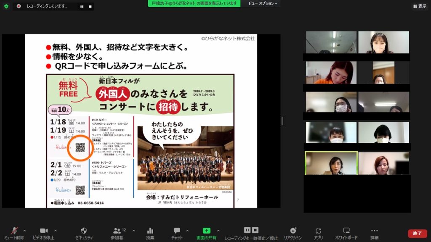This screenshot has width=431, height=242.
Task: Open the セキュリティ security menu
Action: pos(84,234)
